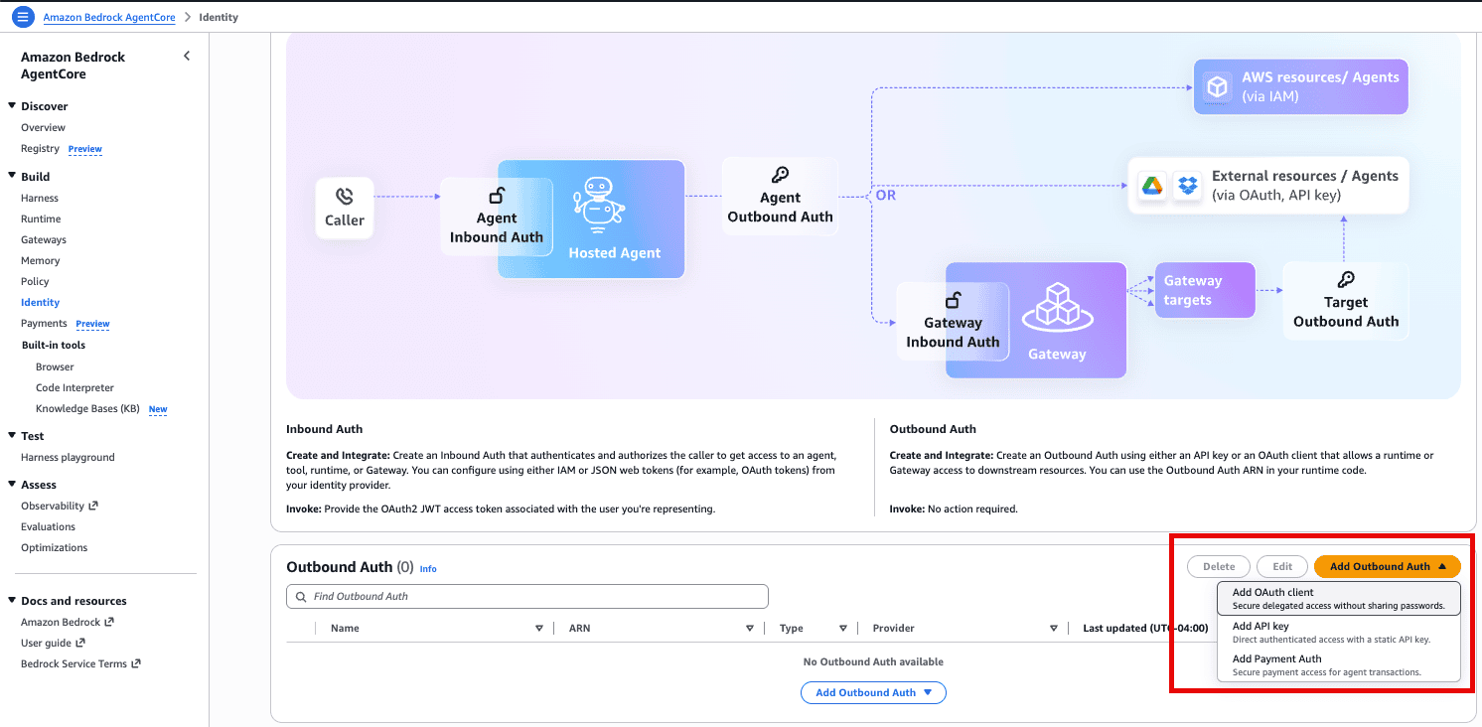This screenshot has height=727, width=1482.
Task: Open Optimizations in the sidebar
Action: pyautogui.click(x=54, y=547)
